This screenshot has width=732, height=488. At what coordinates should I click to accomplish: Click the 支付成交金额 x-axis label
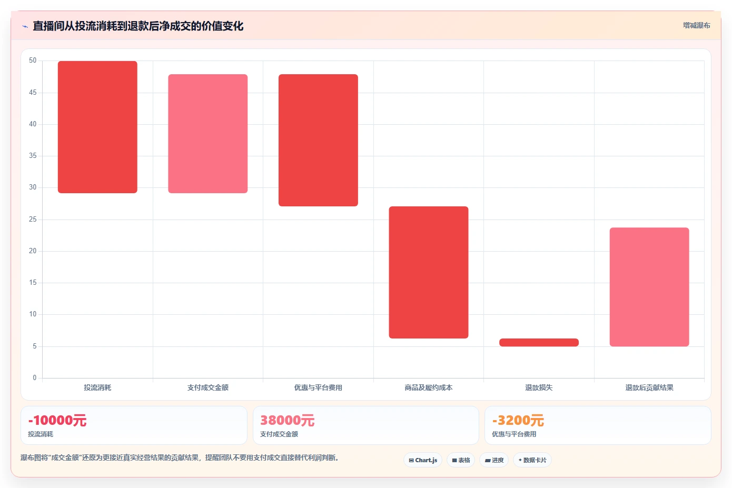click(208, 387)
